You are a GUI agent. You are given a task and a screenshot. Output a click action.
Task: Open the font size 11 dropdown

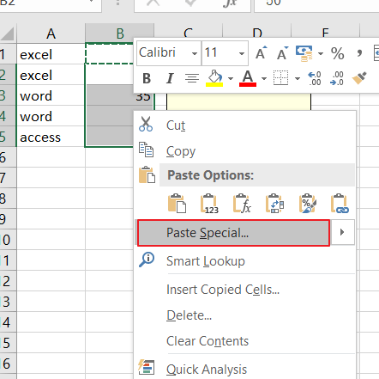[242, 53]
